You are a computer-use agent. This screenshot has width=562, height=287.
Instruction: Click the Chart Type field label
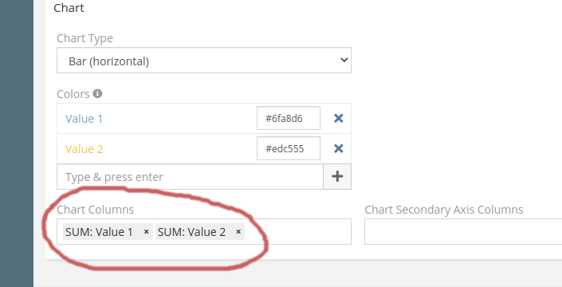coord(84,38)
